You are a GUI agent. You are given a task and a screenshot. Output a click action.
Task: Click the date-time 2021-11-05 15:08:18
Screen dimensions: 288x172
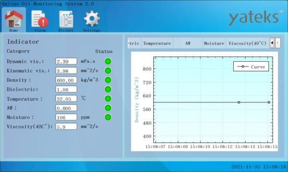pyautogui.click(x=259, y=167)
